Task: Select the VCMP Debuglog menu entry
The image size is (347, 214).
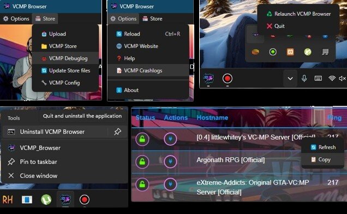Action: [65, 58]
